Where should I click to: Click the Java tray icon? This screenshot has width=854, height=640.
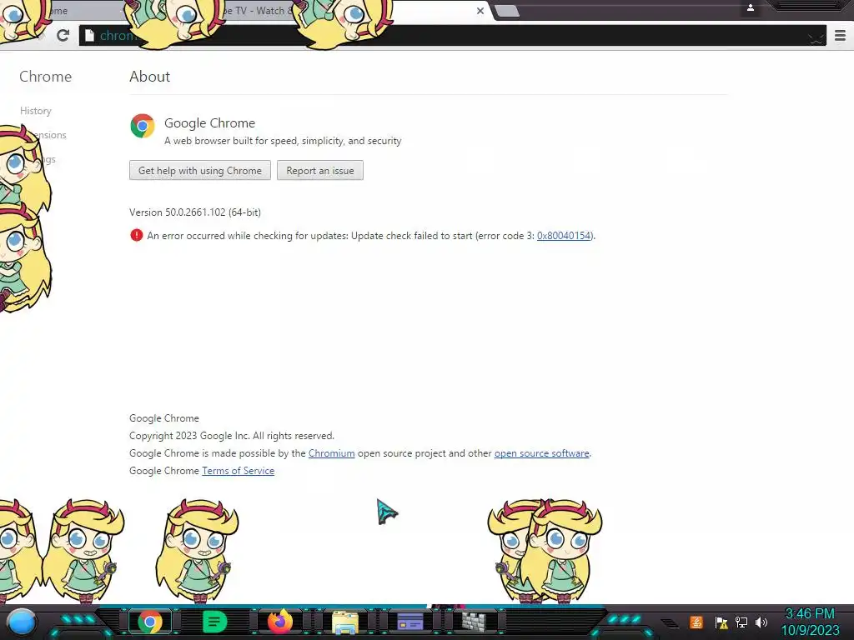tap(696, 622)
